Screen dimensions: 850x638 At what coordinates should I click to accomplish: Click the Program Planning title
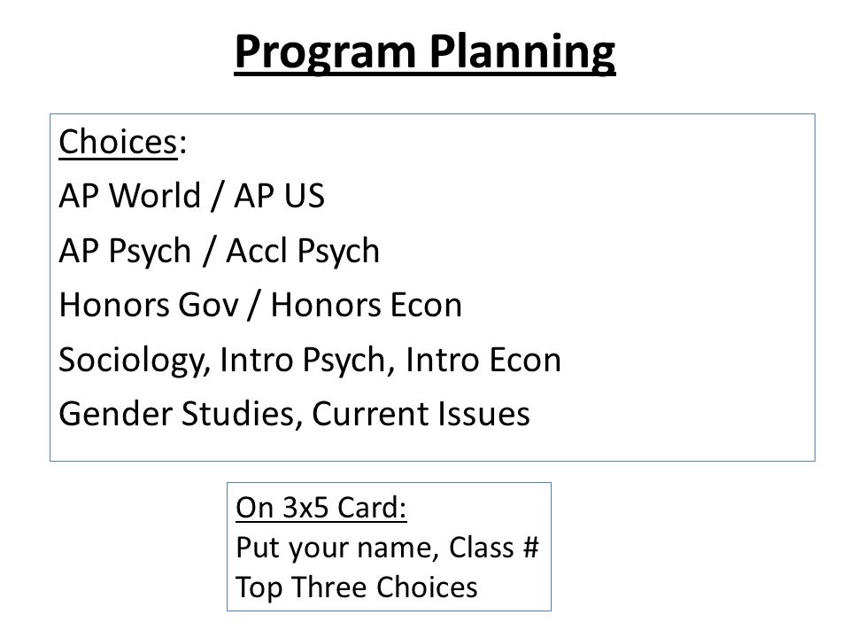[x=424, y=51]
